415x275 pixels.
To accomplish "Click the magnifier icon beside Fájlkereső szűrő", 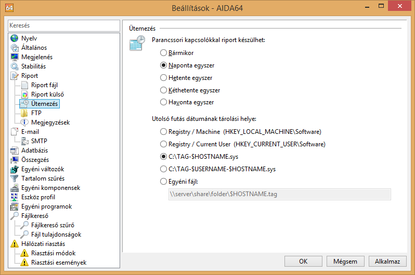I will pos(24,225).
